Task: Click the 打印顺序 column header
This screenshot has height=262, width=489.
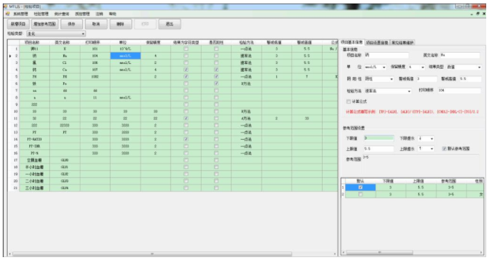Action: pos(95,42)
